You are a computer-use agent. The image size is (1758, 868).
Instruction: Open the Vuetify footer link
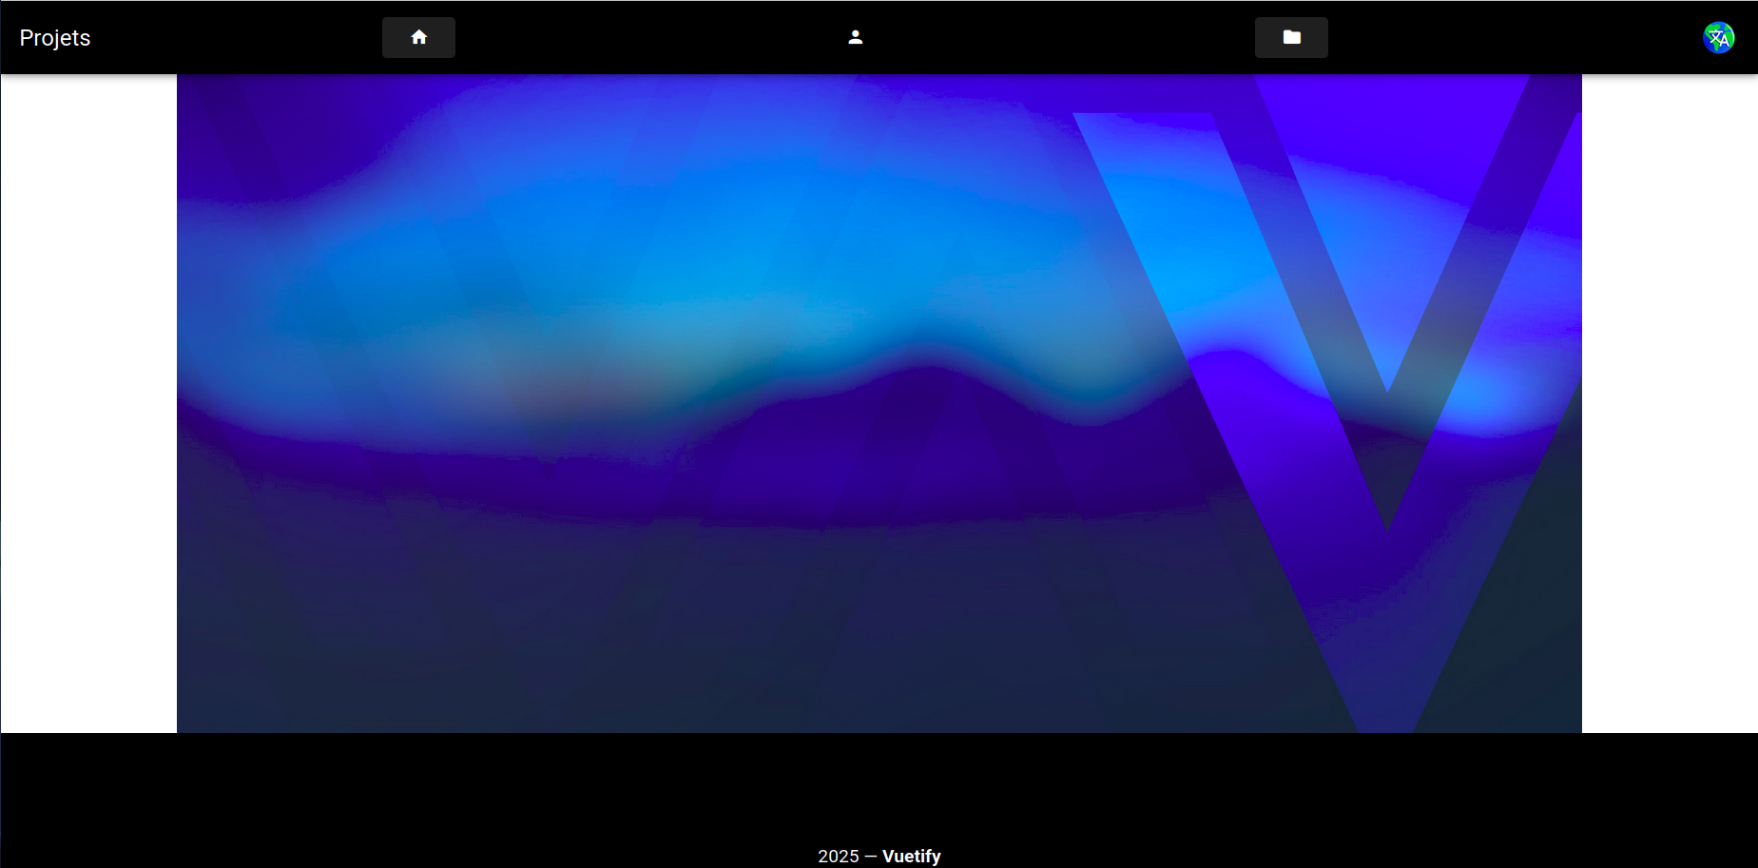tap(912, 856)
